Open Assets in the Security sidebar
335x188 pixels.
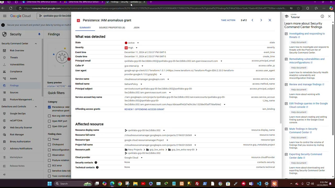coord(13,78)
